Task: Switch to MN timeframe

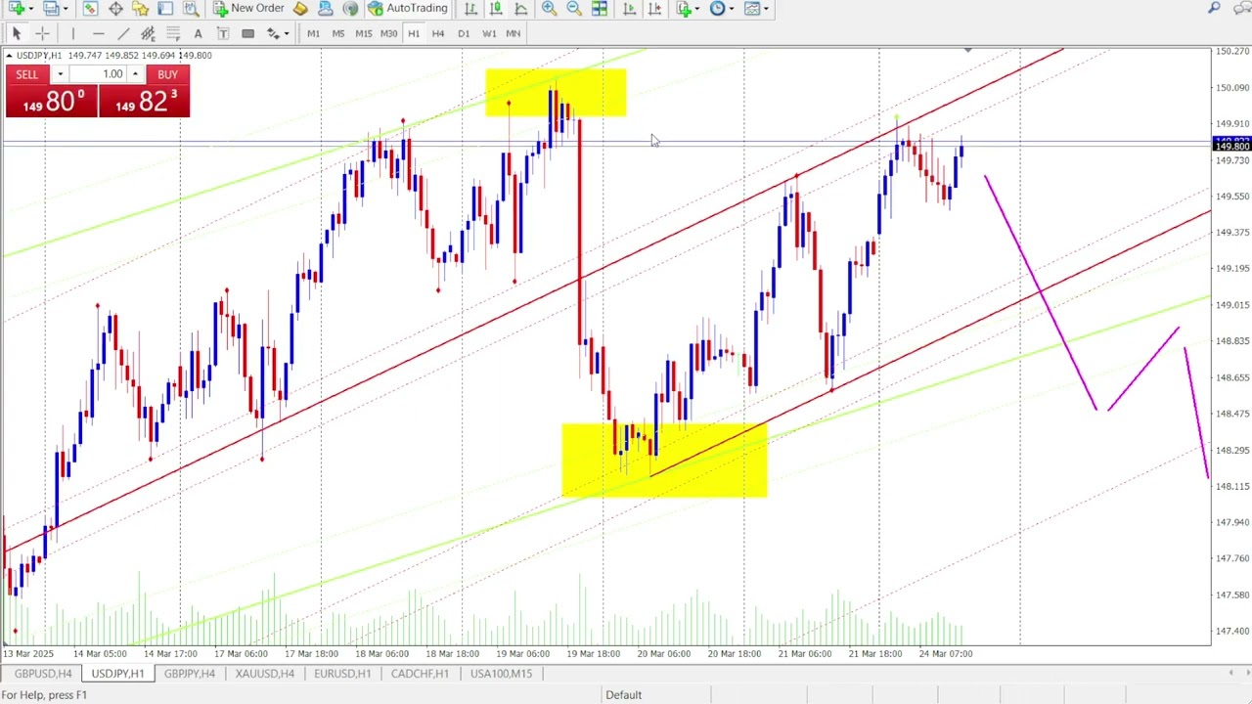Action: click(x=514, y=33)
